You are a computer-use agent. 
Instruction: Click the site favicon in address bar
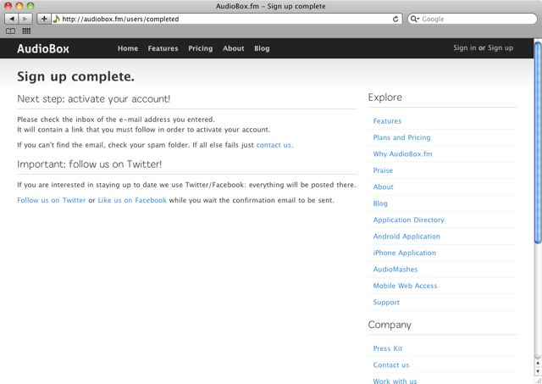click(x=57, y=19)
